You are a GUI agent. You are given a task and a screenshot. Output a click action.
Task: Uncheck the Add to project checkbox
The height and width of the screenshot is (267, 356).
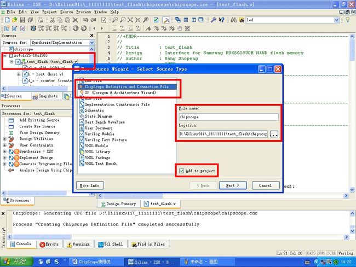click(182, 171)
